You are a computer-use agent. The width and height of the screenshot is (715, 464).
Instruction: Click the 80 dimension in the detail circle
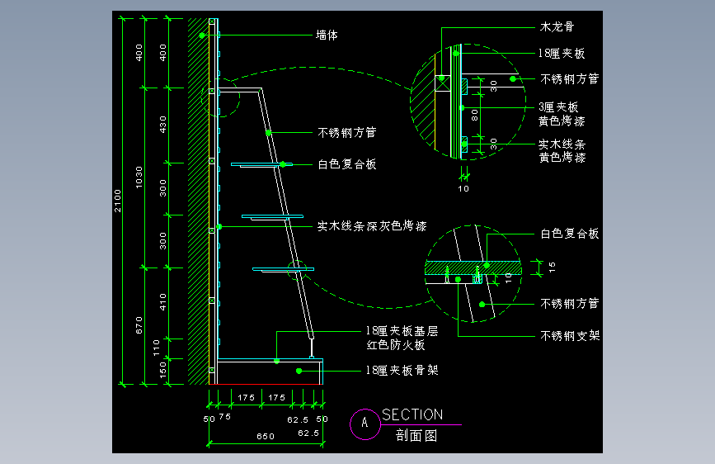tap(474, 115)
